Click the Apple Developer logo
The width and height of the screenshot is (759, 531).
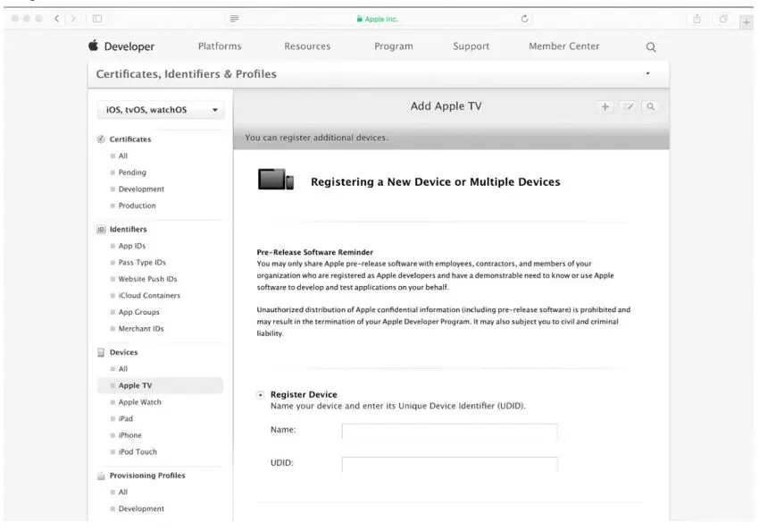click(94, 46)
